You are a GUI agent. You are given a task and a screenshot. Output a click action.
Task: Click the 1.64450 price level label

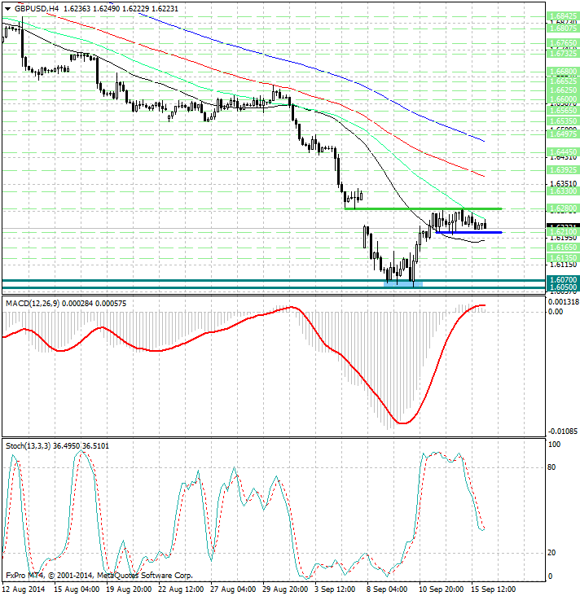(x=563, y=151)
